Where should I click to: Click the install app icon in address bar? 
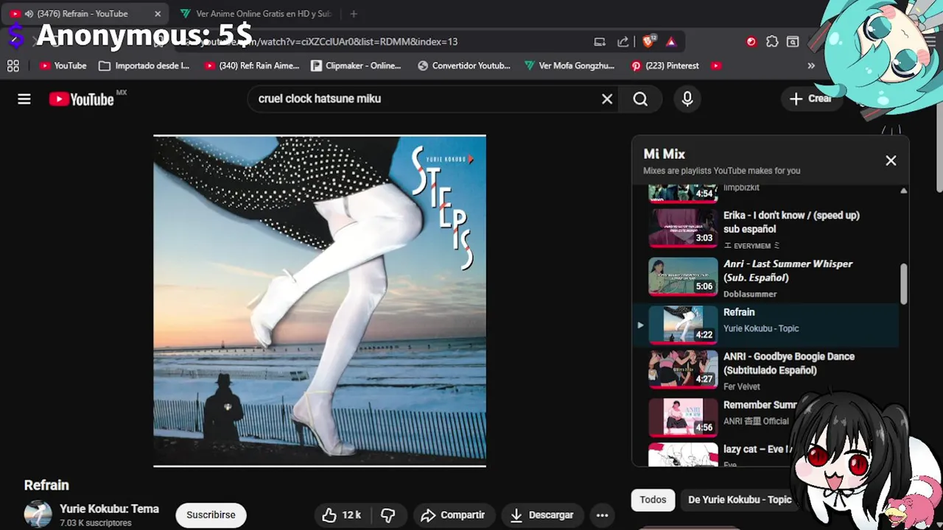(x=600, y=42)
